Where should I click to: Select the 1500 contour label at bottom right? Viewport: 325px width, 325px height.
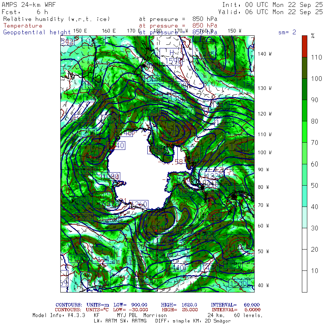click(238, 283)
